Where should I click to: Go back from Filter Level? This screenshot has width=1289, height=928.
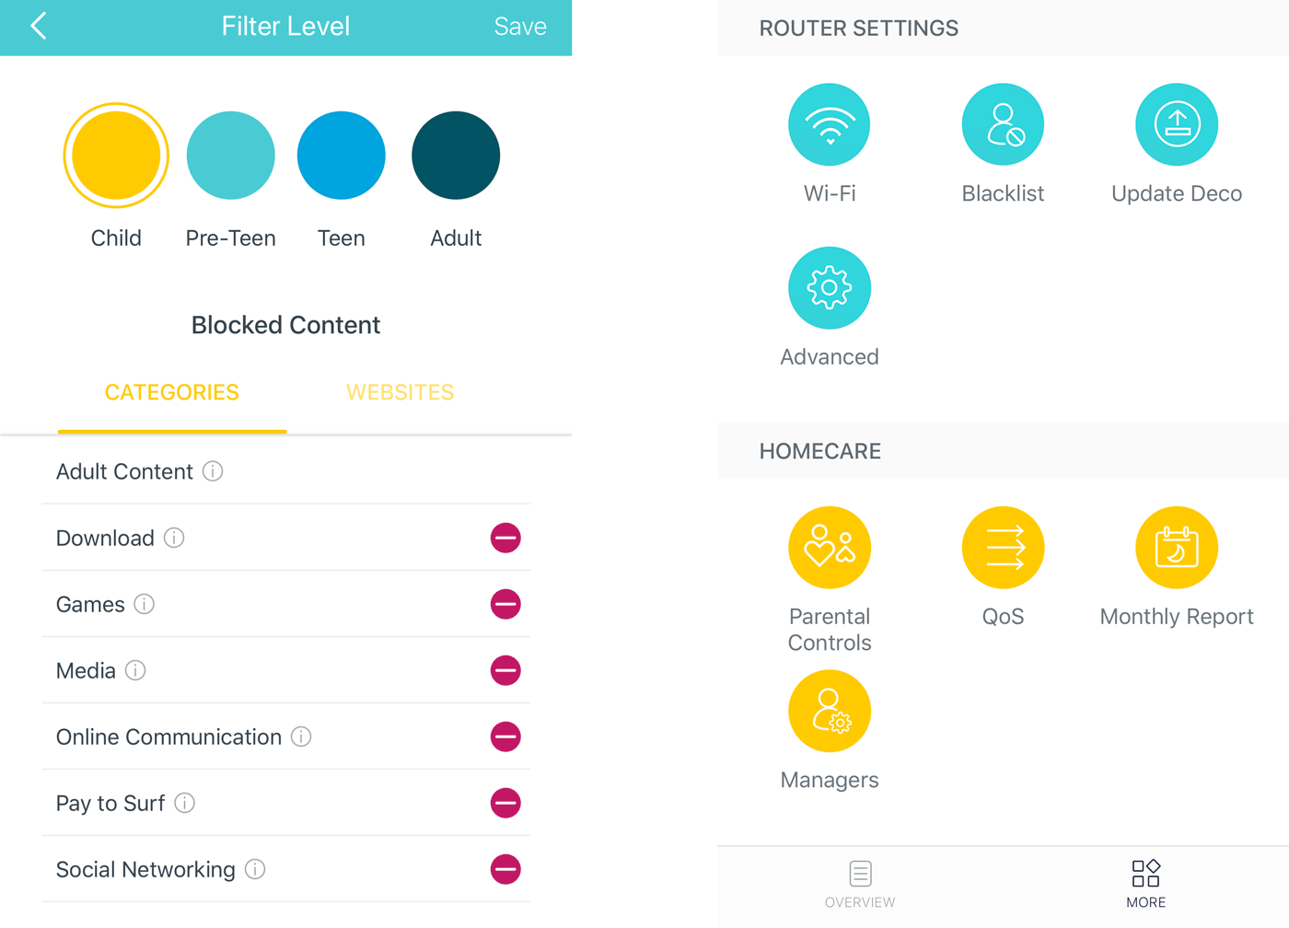pos(39,26)
